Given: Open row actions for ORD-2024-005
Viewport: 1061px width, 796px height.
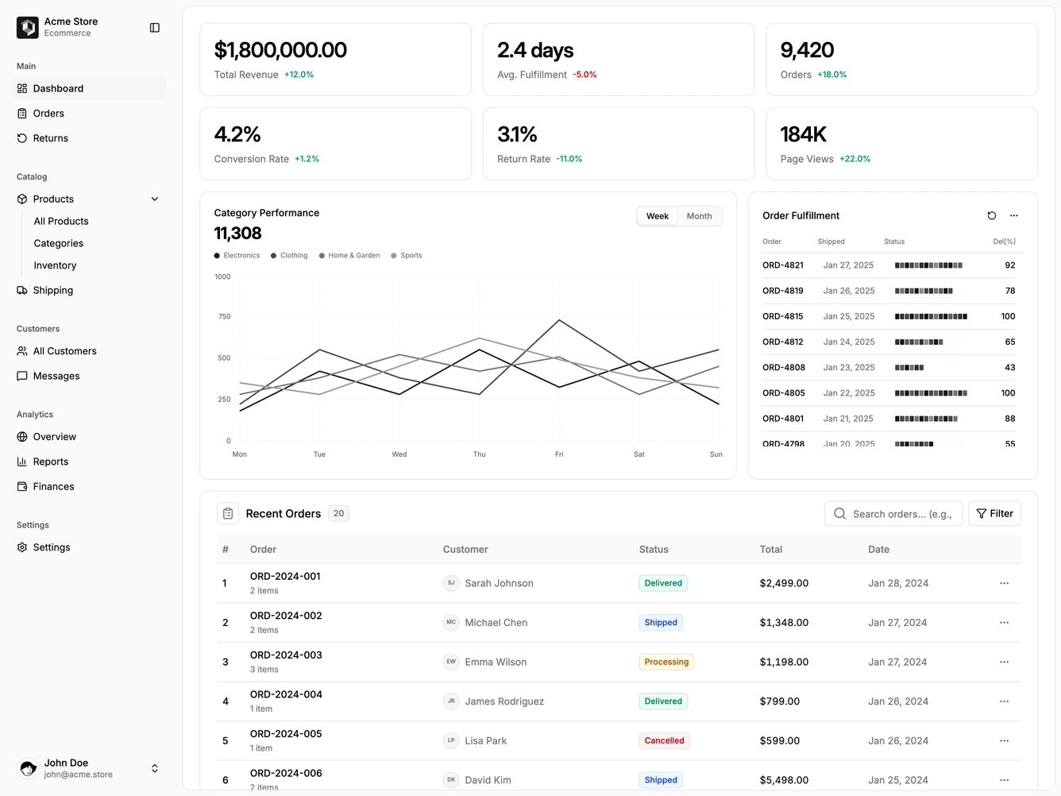Looking at the screenshot, I should [x=1005, y=740].
